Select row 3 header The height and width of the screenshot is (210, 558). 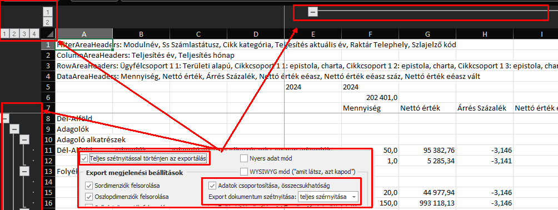pyautogui.click(x=48, y=66)
